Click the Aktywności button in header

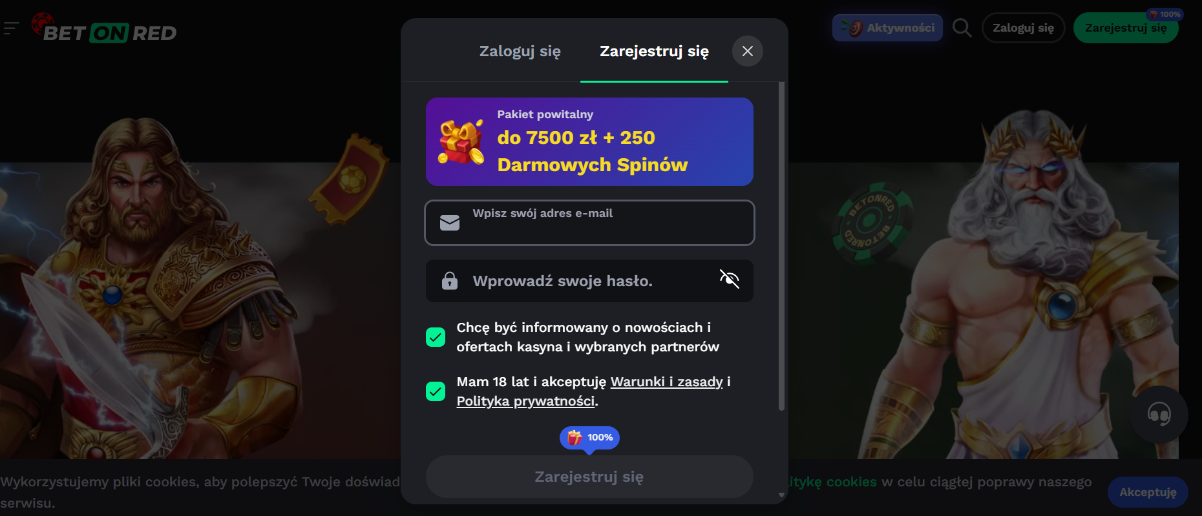[887, 28]
